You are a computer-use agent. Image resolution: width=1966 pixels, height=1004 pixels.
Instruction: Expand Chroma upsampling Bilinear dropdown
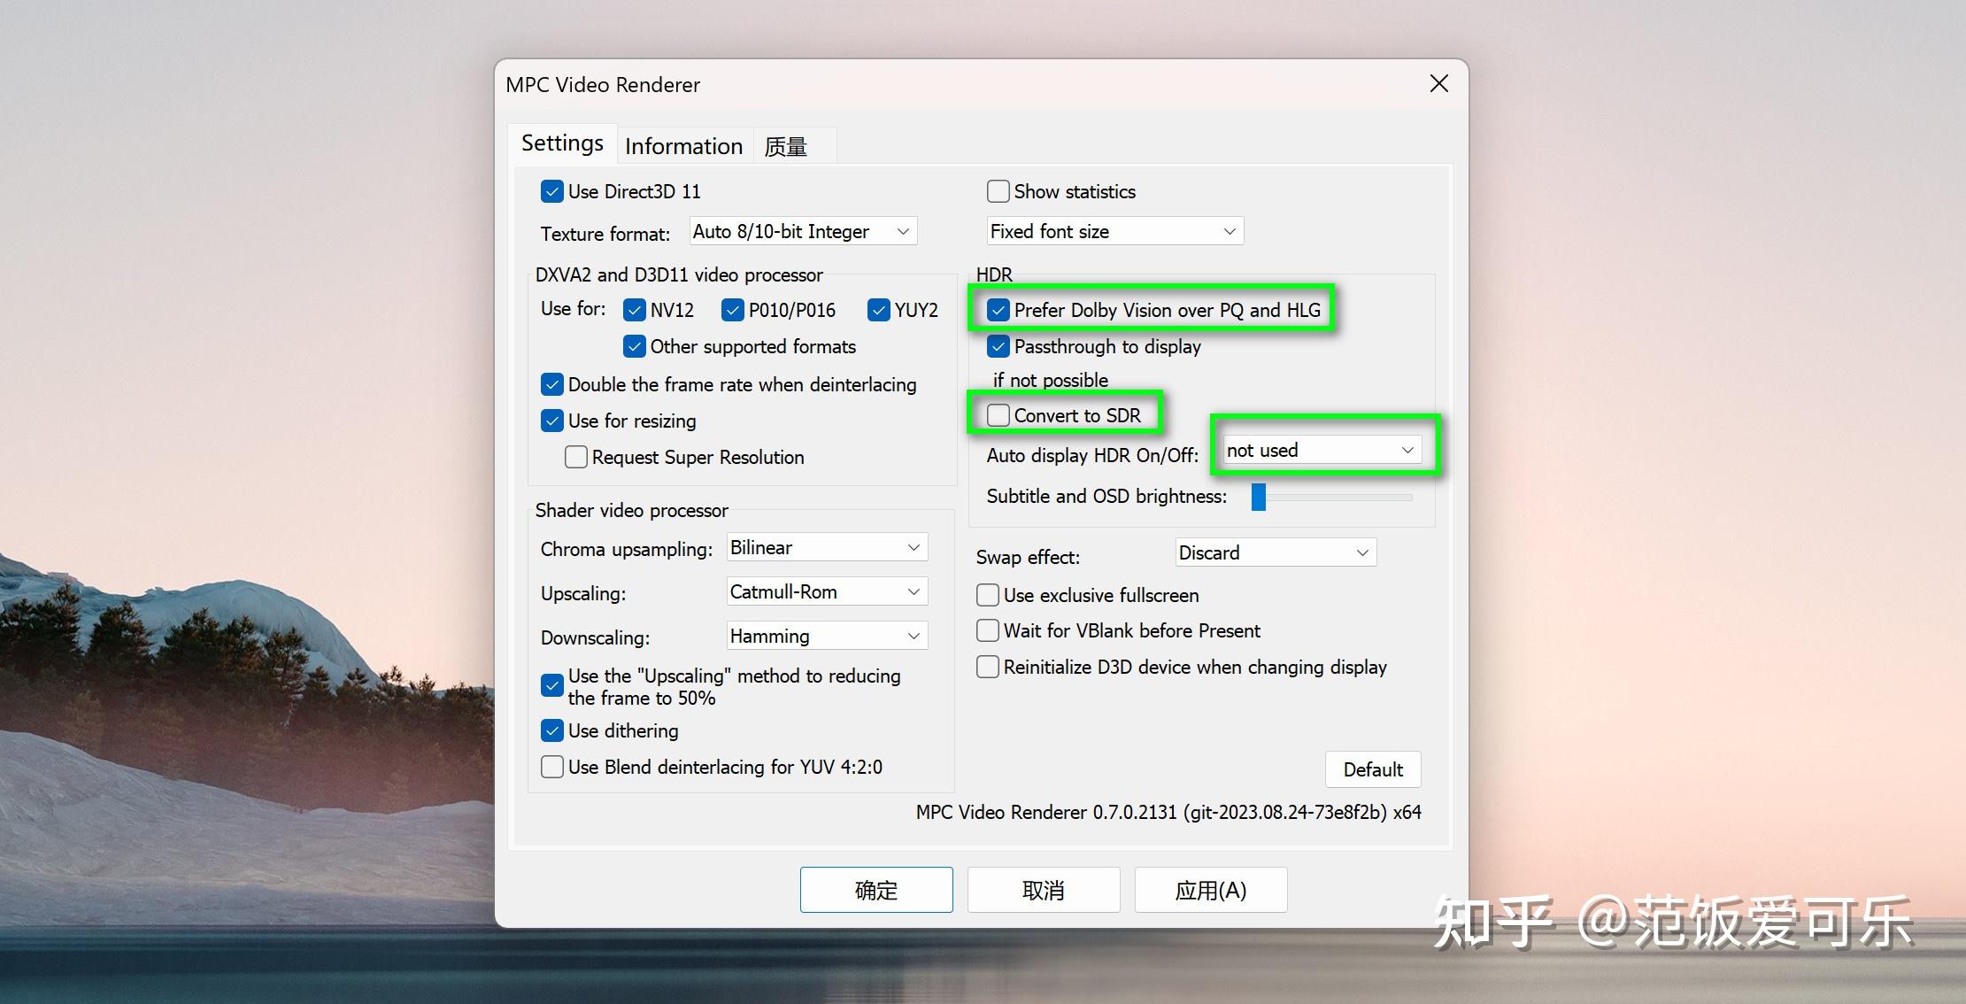tap(826, 547)
